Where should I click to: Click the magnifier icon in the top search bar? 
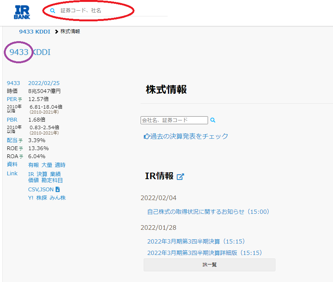[x=53, y=11]
